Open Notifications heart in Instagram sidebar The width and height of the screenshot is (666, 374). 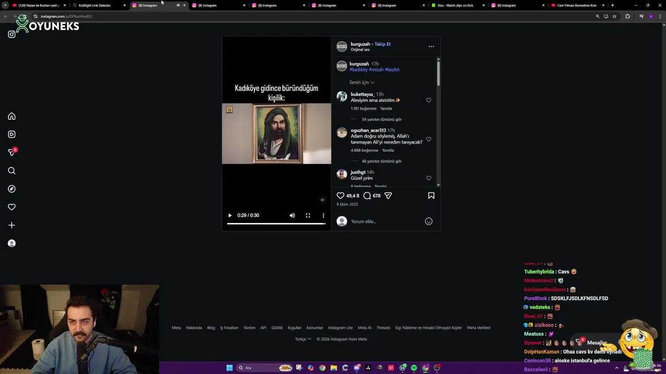pyautogui.click(x=11, y=207)
